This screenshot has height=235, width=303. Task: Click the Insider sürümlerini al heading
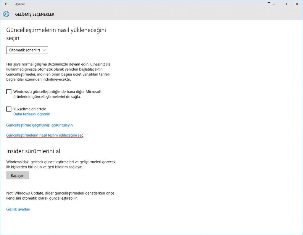click(x=33, y=151)
